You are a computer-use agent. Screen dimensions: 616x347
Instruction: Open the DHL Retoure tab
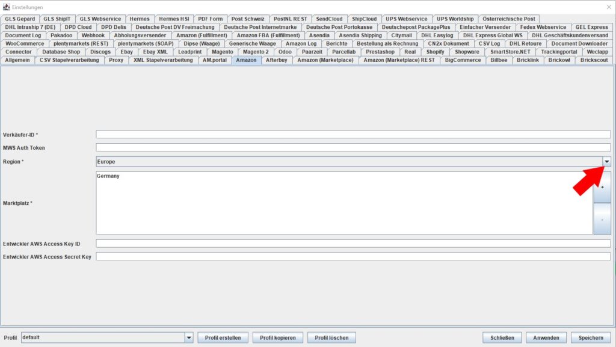525,43
